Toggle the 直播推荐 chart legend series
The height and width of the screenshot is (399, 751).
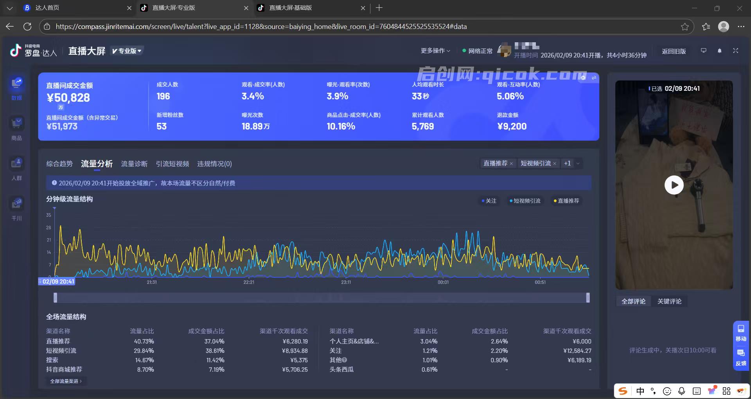coord(566,201)
